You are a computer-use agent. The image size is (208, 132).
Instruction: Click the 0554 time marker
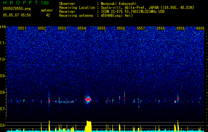pos(82,28)
